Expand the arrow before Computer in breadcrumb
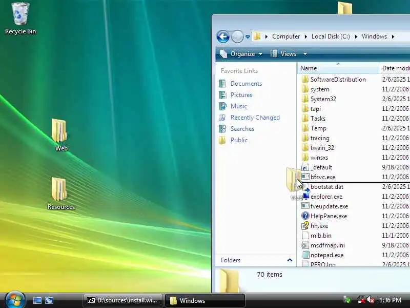The image size is (410, 308). point(266,36)
